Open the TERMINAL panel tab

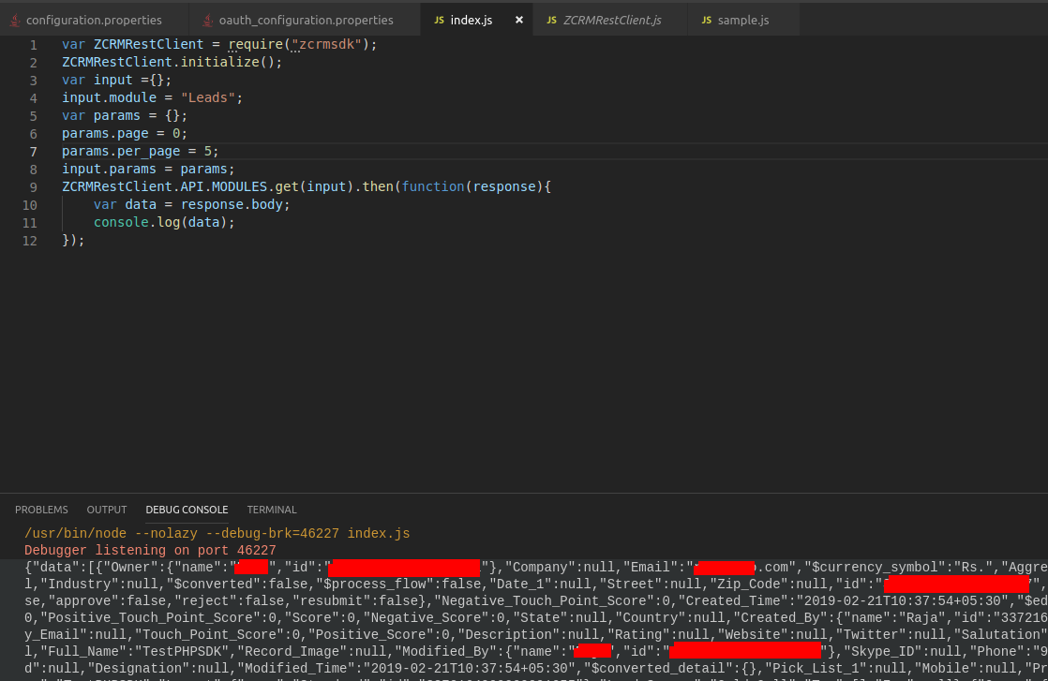point(272,510)
